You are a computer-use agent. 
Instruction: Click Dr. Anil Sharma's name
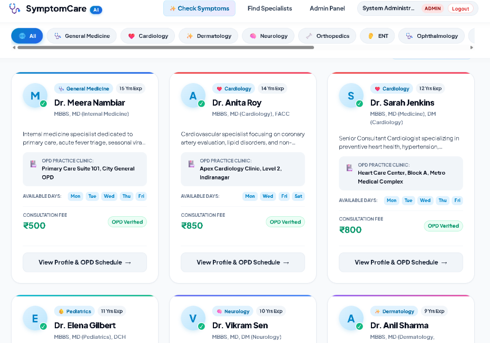pyautogui.click(x=399, y=326)
